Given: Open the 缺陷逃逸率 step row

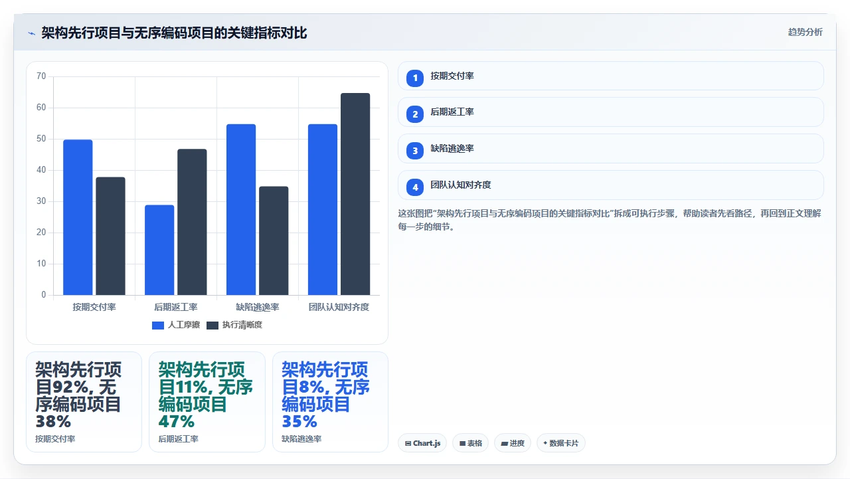Looking at the screenshot, I should pos(610,148).
